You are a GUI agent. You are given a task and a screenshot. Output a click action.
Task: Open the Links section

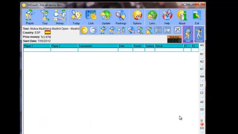point(152,17)
